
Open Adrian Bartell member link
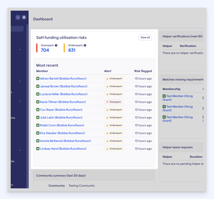click(x=63, y=78)
